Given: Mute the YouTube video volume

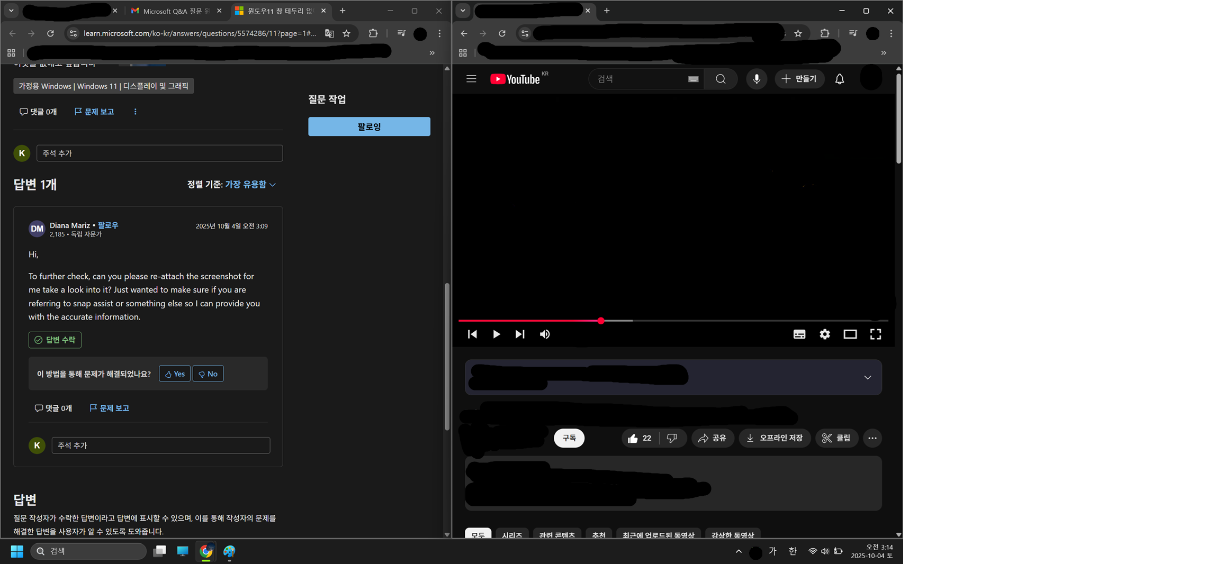Looking at the screenshot, I should pyautogui.click(x=545, y=334).
